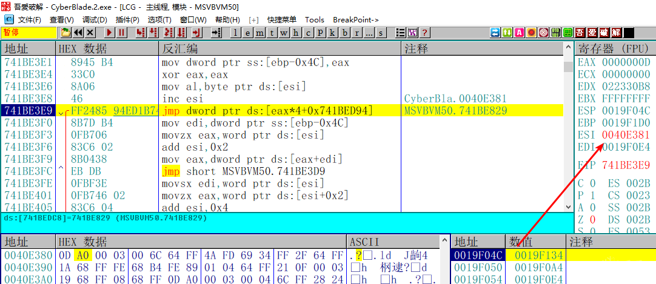Viewport: 656px width, 284px height.
Task: Click the restart program rewind icon
Action: (x=78, y=33)
